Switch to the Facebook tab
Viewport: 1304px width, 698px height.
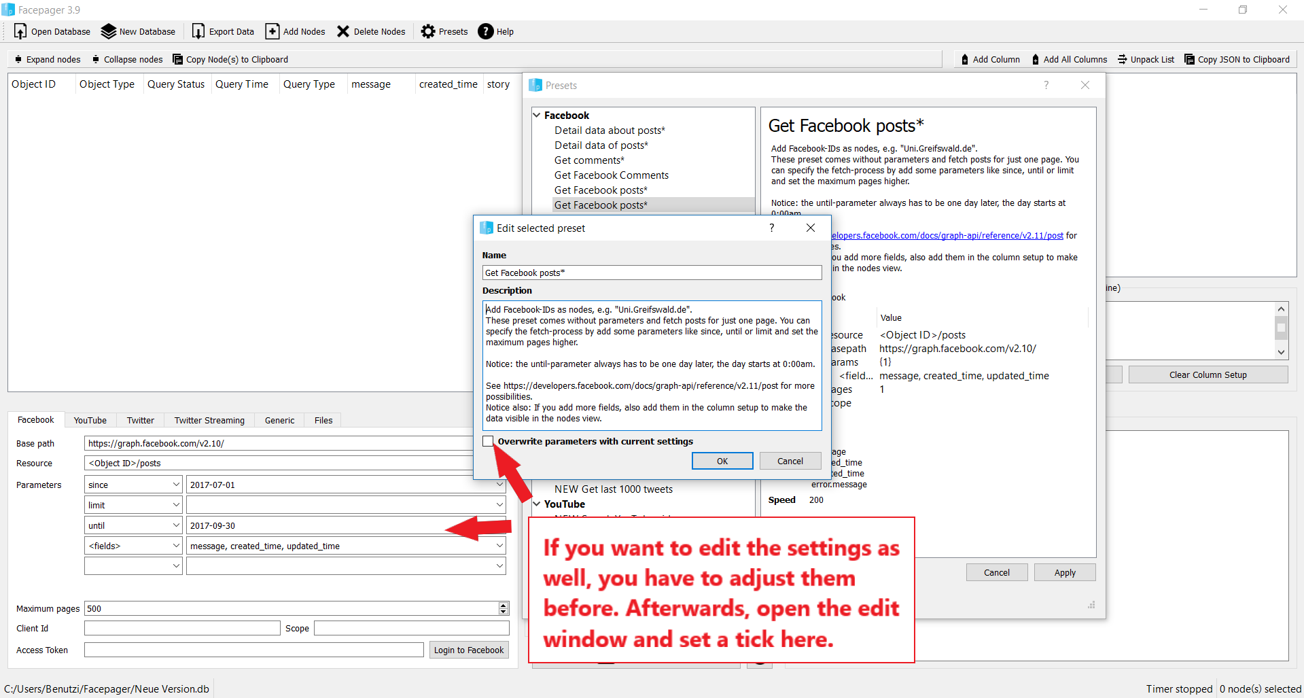[x=36, y=420]
